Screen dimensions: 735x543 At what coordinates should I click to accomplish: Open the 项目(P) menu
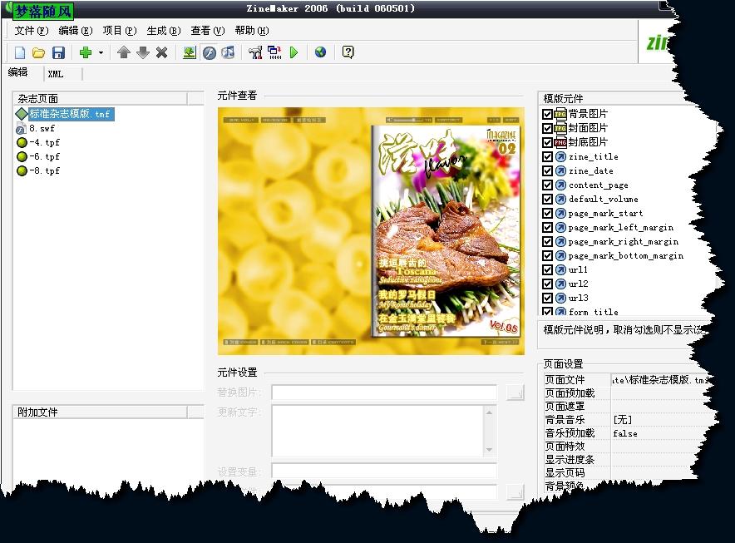tap(120, 31)
